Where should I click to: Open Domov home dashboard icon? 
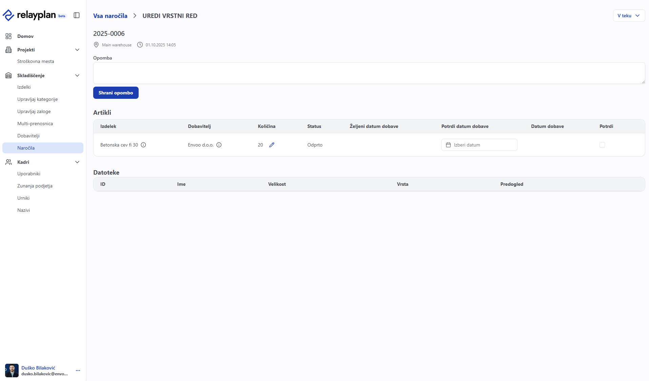[x=8, y=36]
